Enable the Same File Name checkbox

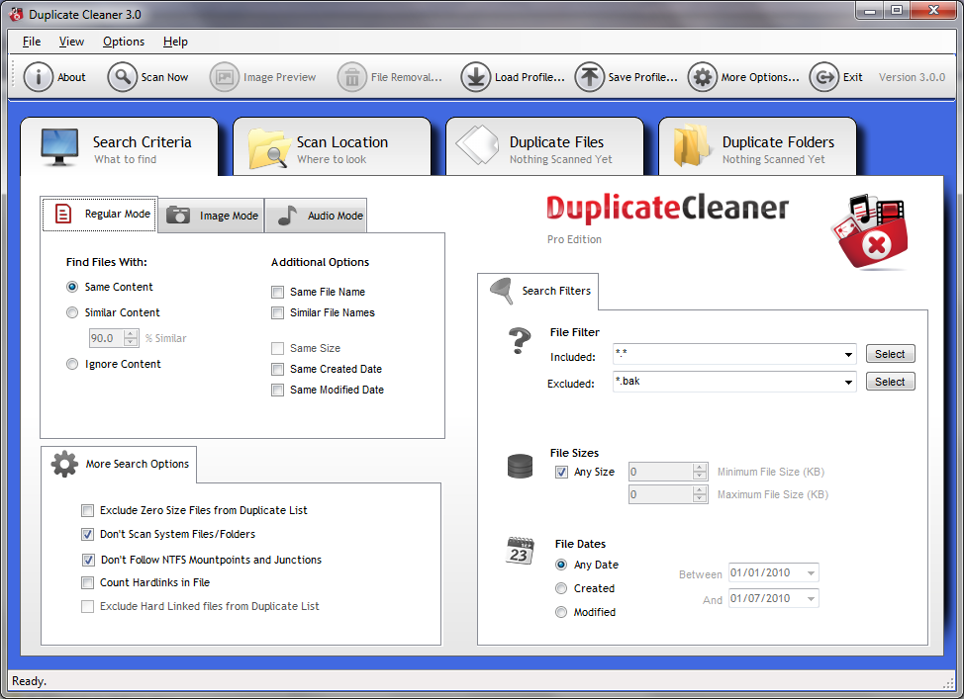coord(278,292)
